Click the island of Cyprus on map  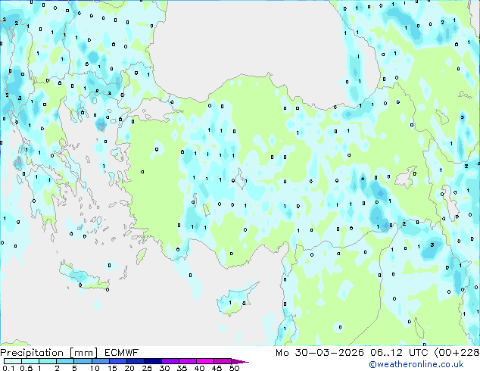click(235, 300)
